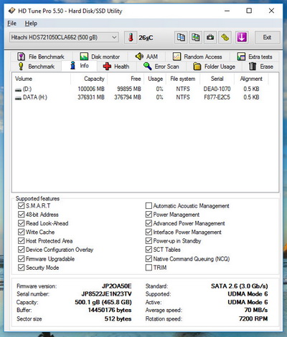Toggle Automatic Acoustic Management checkbox
This screenshot has height=337, width=287.
pyautogui.click(x=149, y=205)
